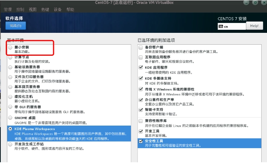Image resolution: width=267 pixels, height=163 pixels.
Task: Select the 虚拟化主机 radio option
Action: (x=10, y=97)
